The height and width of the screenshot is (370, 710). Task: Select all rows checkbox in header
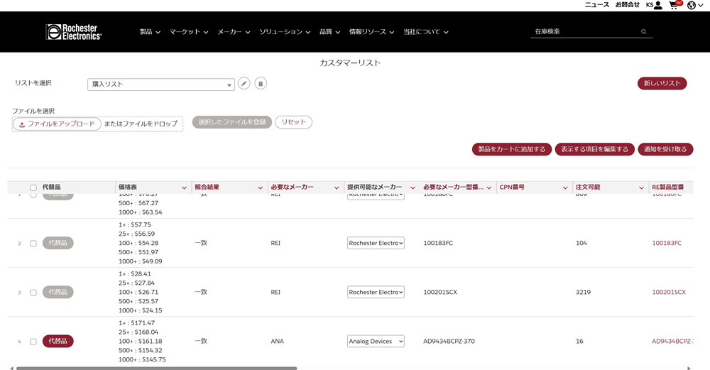33,187
